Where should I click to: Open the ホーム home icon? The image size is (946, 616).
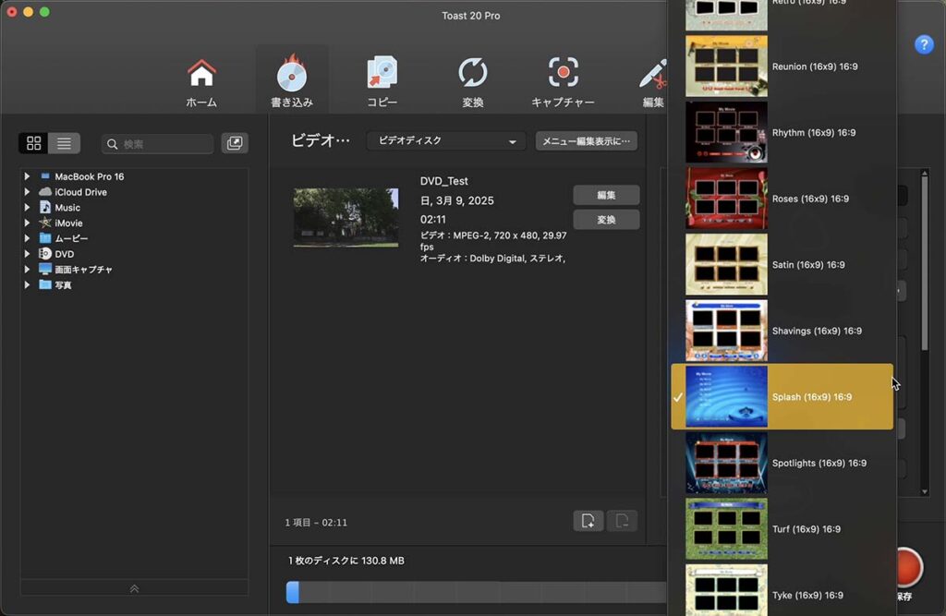click(x=201, y=82)
